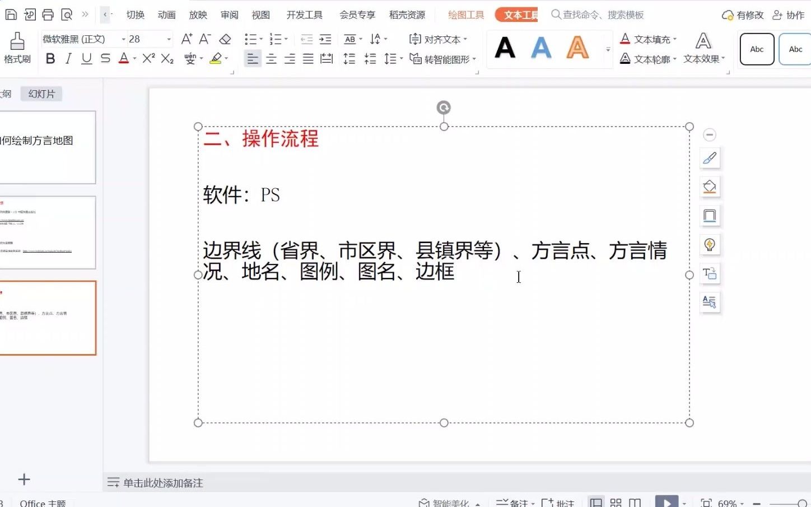Open the 切换 transitions tab
The image size is (811, 507).
(136, 15)
